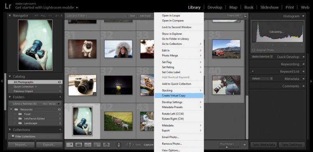Collapse the Resources folder tree
Viewport: 313px width, 152px height.
pos(11,109)
